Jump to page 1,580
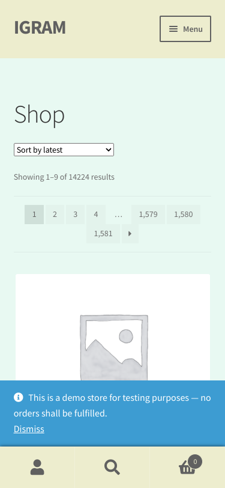 (x=184, y=215)
